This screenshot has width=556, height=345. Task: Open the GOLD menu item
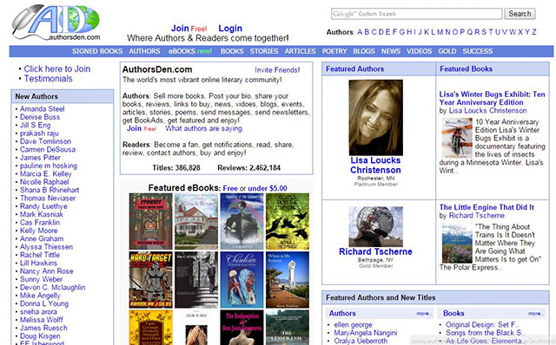coord(447,51)
